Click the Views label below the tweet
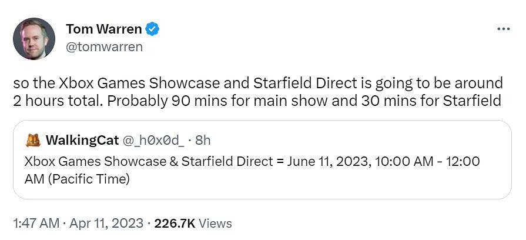This screenshot has width=526, height=240. (215, 224)
